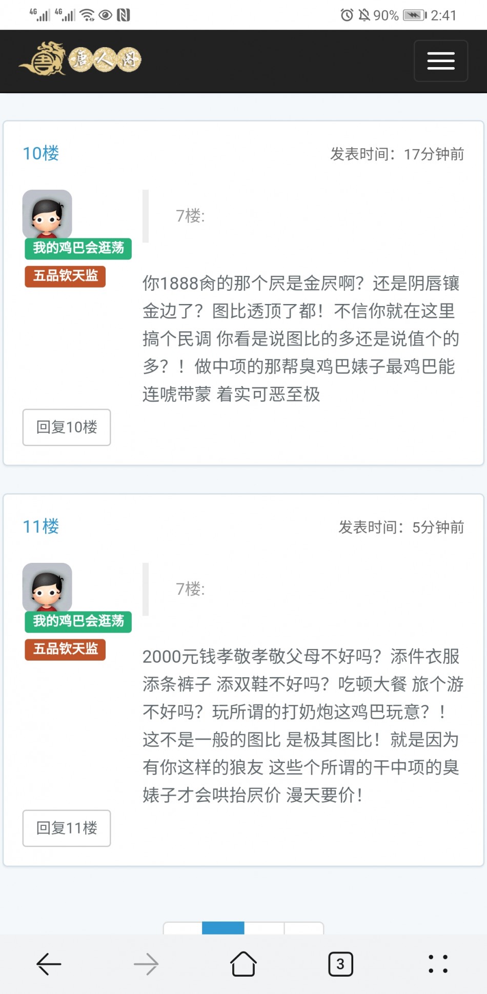The image size is (487, 994).
Task: Tap the user avatar on the 11楼 post
Action: tap(47, 587)
